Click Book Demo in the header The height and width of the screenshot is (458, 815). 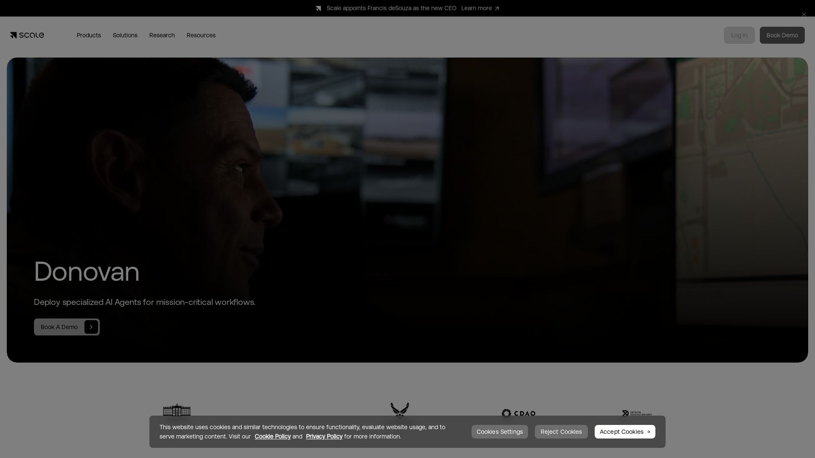(782, 35)
